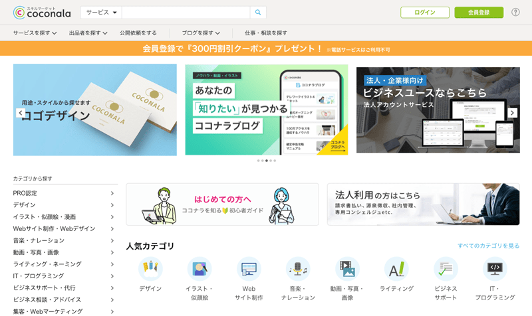Screen dimensions: 532x316
Task: Open 公開依頼をする menu item
Action: click(x=138, y=33)
